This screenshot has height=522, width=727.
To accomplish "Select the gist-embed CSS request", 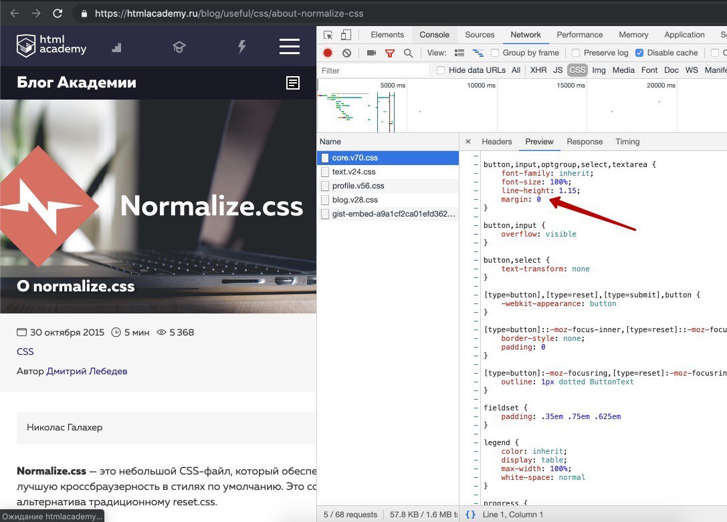I will coord(388,214).
